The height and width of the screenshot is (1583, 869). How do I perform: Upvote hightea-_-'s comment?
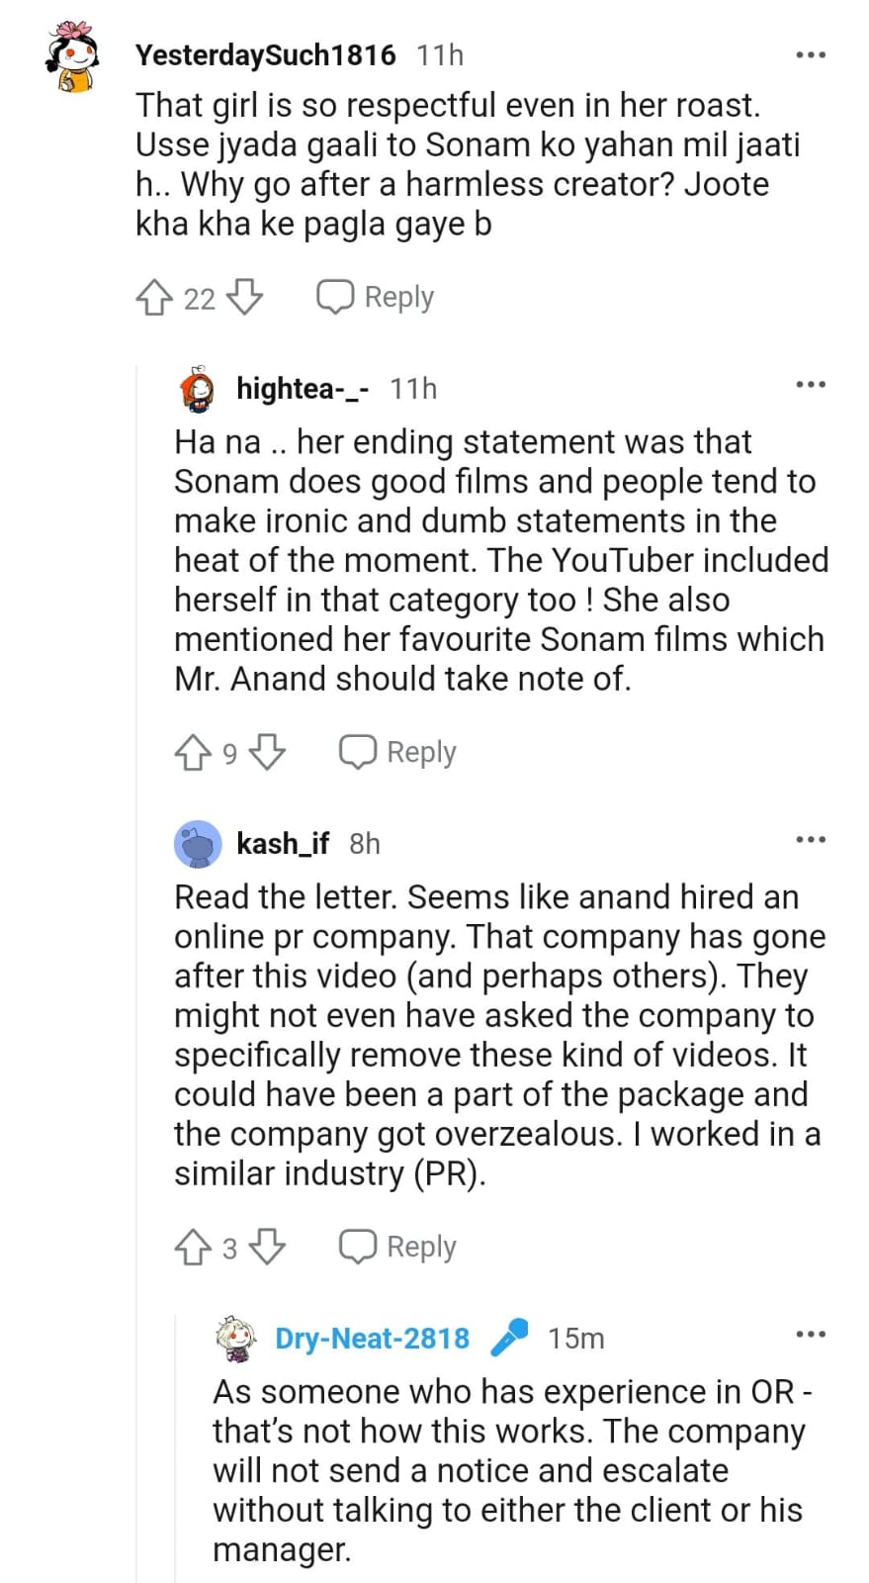pyautogui.click(x=193, y=753)
